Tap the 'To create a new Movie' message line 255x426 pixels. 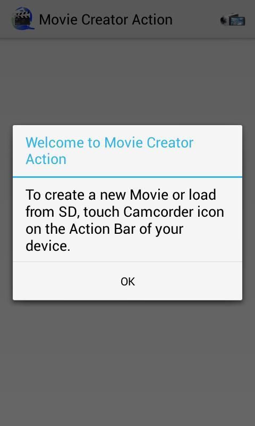coord(121,194)
